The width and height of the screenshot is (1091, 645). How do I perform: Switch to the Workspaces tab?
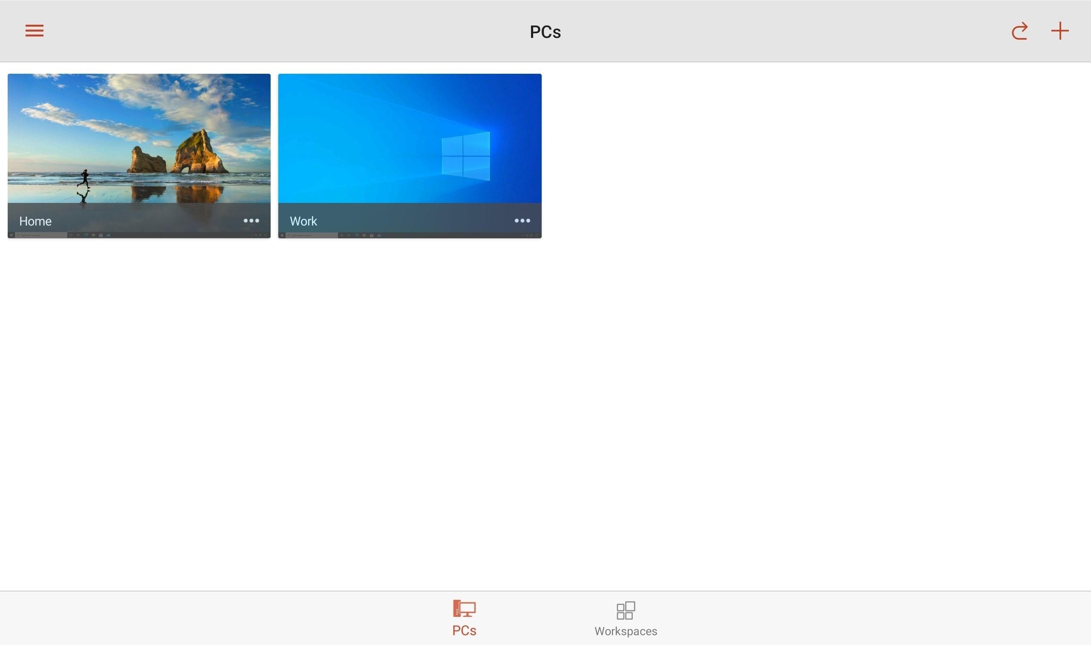pos(625,618)
